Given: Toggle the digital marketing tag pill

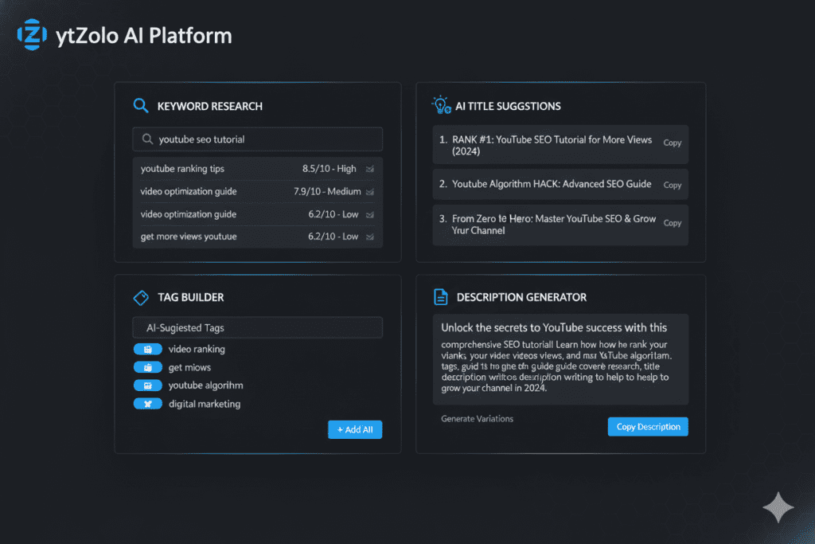Looking at the screenshot, I should coord(148,404).
